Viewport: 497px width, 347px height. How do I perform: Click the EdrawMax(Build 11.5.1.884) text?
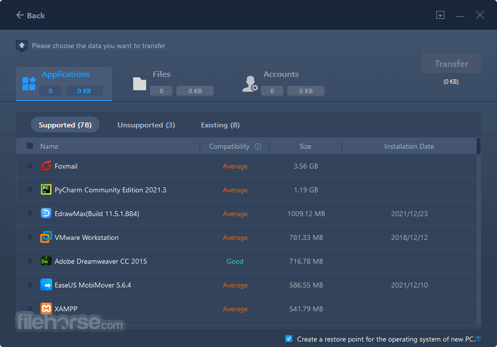coord(97,214)
